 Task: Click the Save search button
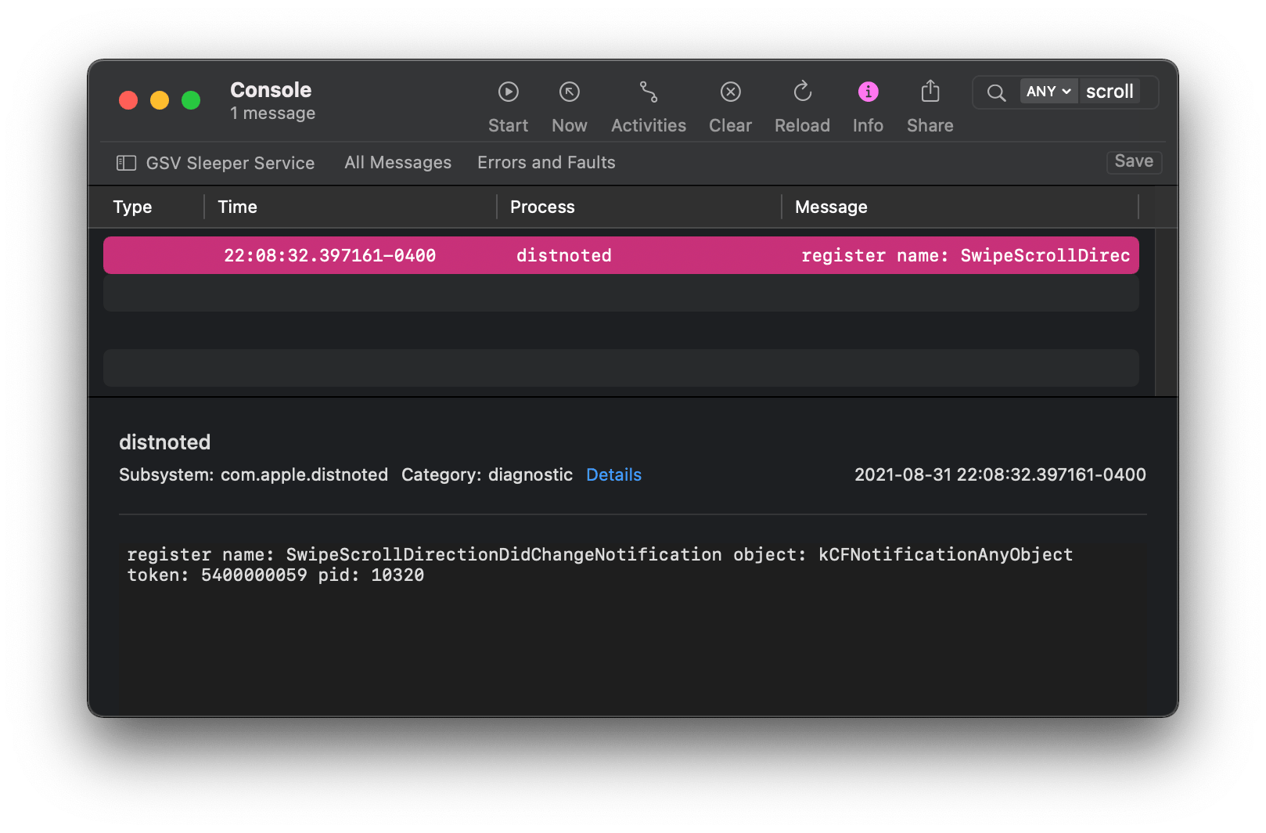(x=1133, y=161)
